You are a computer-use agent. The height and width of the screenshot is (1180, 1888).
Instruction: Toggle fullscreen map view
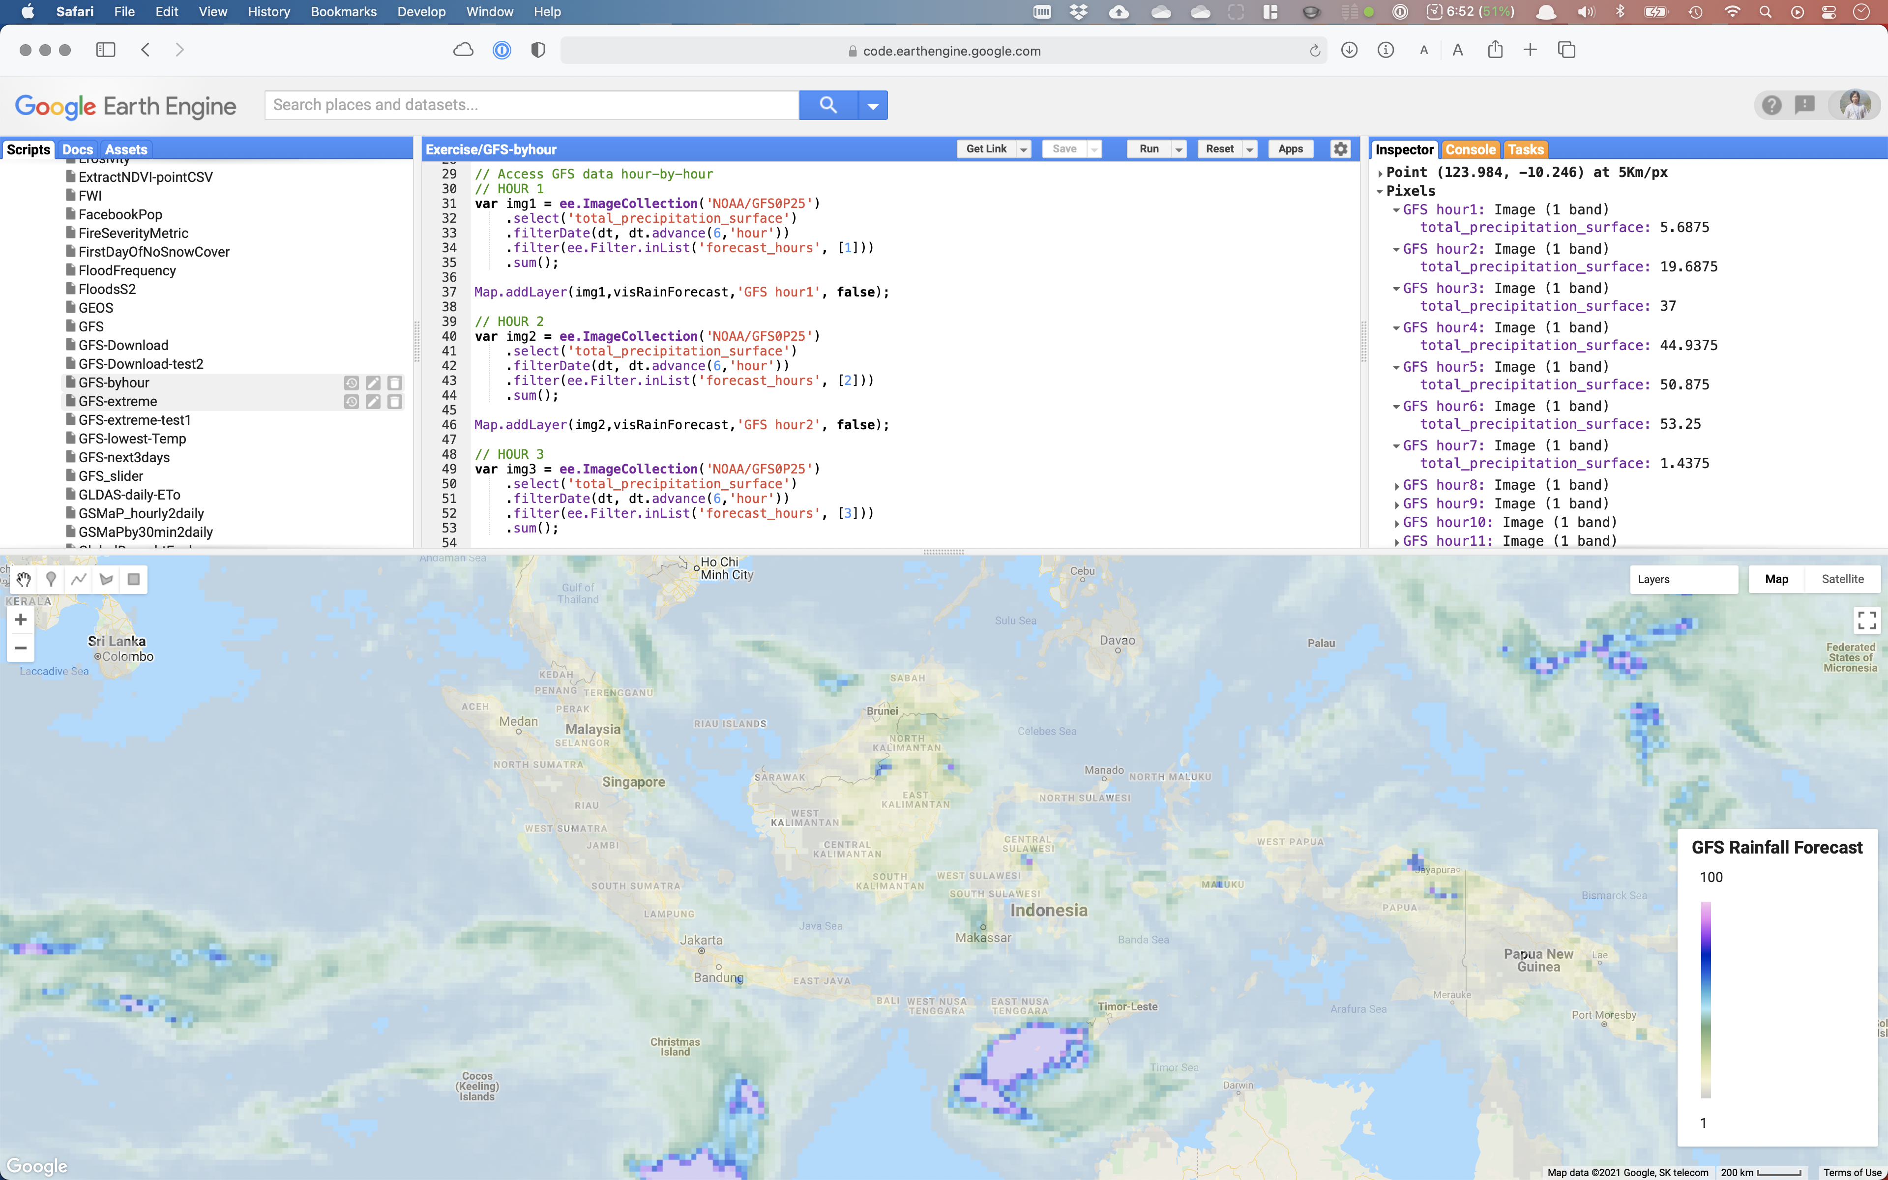point(1866,620)
